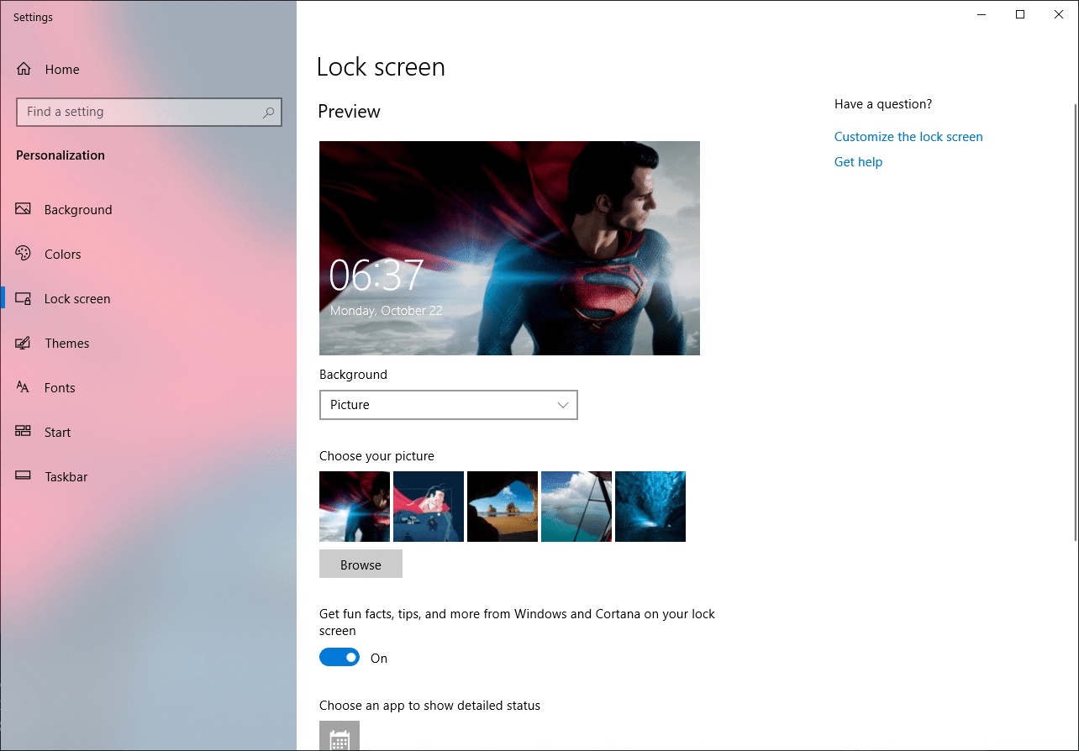The width and height of the screenshot is (1079, 751).
Task: Click the Find a setting search box
Action: pyautogui.click(x=149, y=111)
